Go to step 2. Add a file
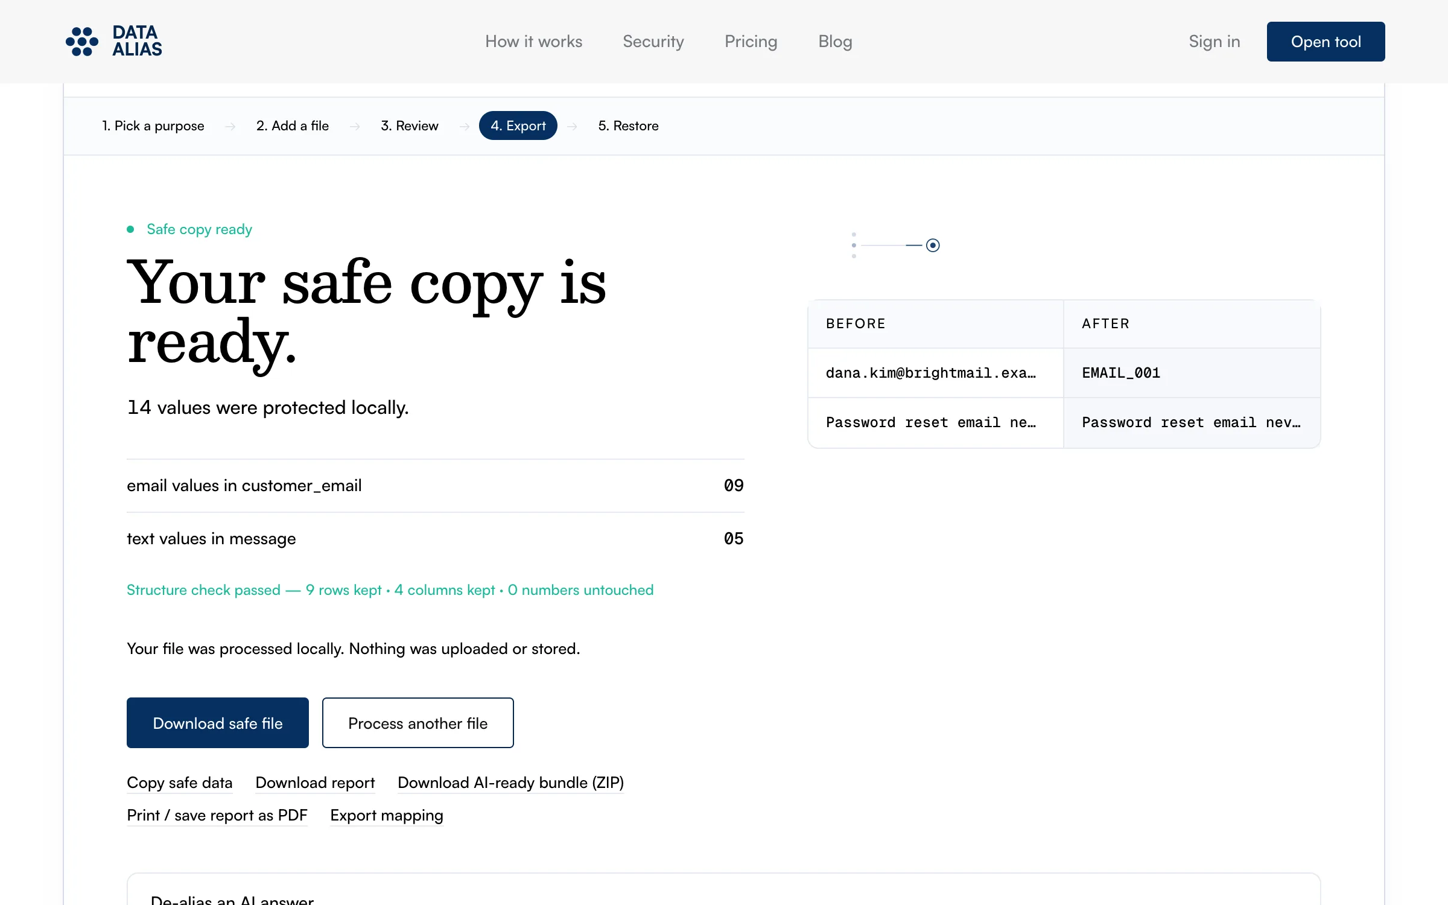Image resolution: width=1448 pixels, height=905 pixels. click(x=293, y=125)
